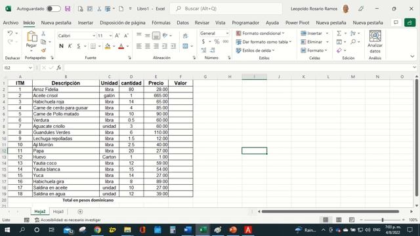
Task: Click the cell borders icon
Action: pyautogui.click(x=93, y=46)
